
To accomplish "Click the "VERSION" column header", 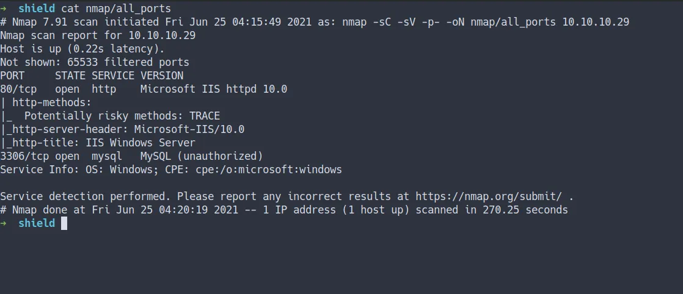I will (x=162, y=76).
